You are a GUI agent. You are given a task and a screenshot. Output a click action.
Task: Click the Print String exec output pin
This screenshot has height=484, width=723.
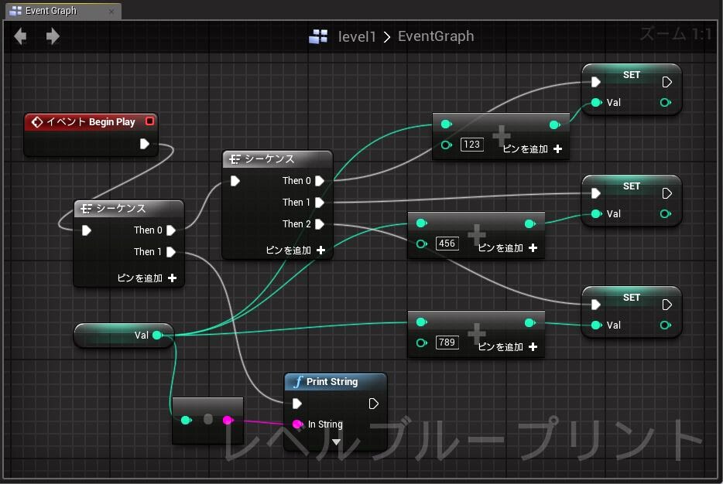374,404
